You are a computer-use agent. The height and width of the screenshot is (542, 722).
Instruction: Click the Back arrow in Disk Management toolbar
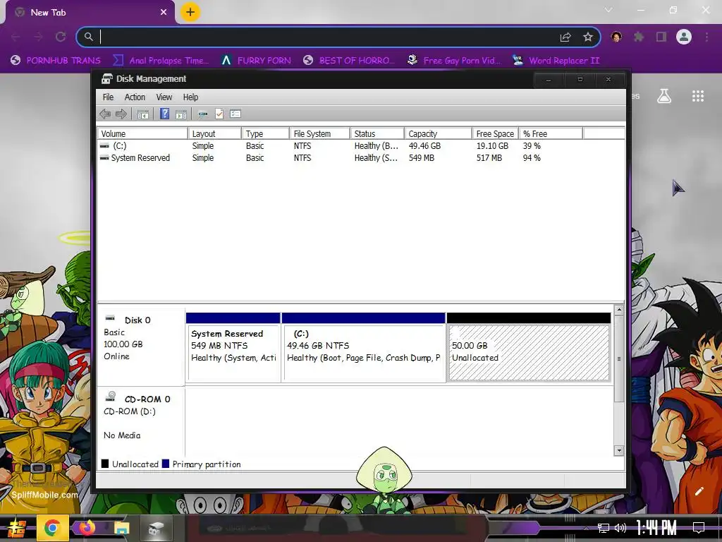(x=105, y=114)
